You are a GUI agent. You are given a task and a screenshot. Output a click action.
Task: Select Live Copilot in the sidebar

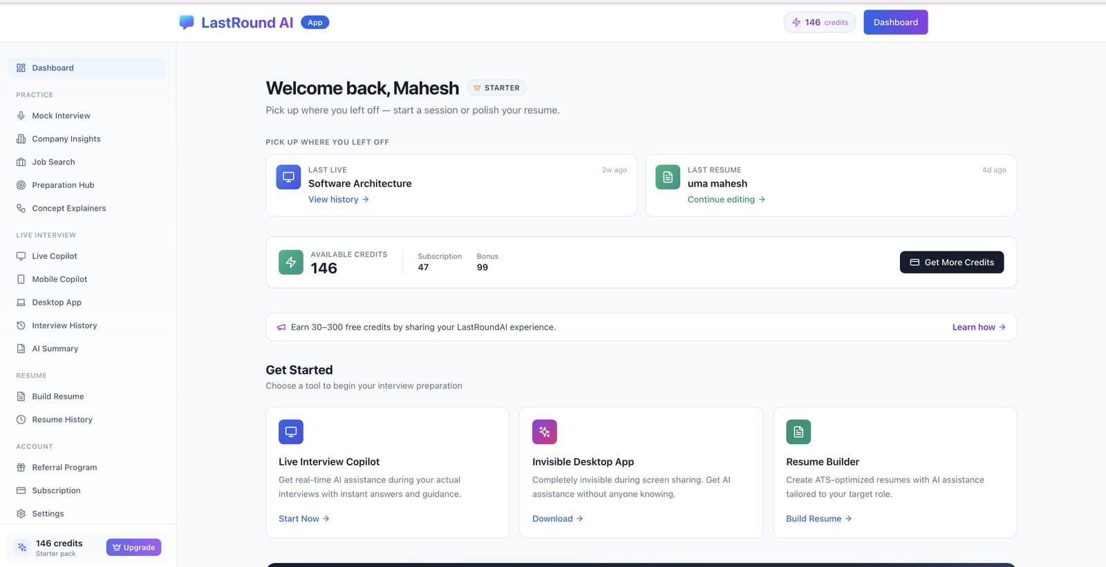[x=87, y=256]
